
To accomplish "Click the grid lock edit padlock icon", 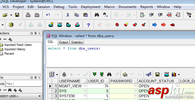I will point(64,74).
